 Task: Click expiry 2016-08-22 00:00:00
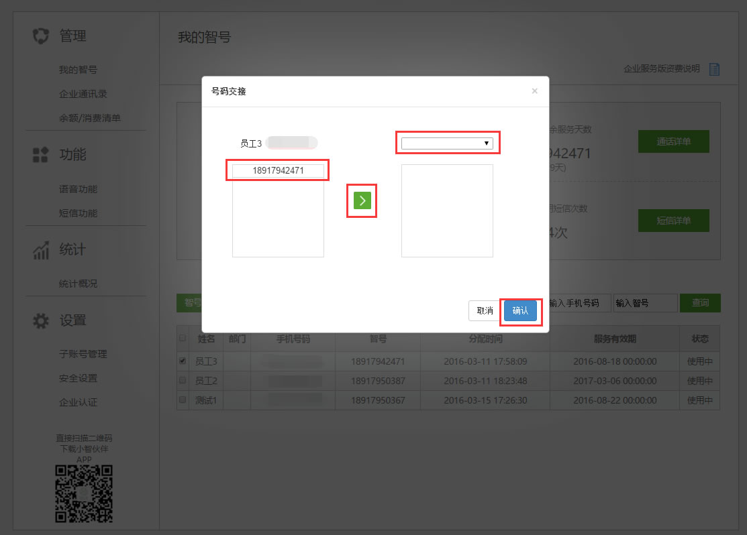coord(615,400)
